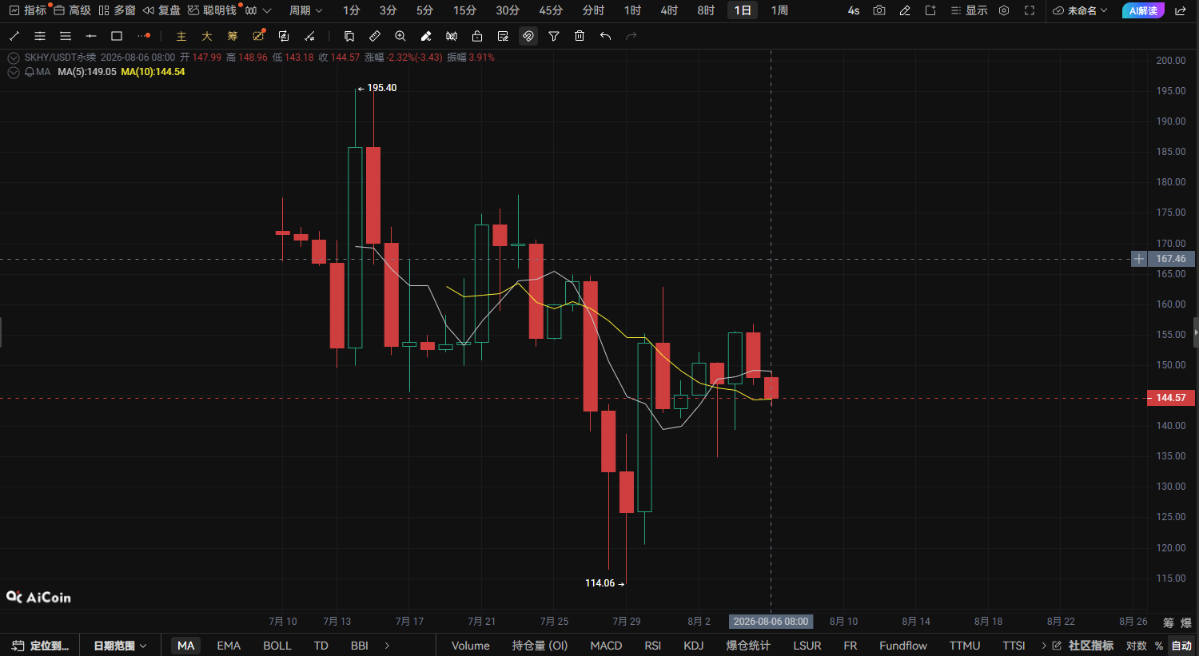Open the 显示 display options
The image size is (1199, 656).
tap(969, 10)
